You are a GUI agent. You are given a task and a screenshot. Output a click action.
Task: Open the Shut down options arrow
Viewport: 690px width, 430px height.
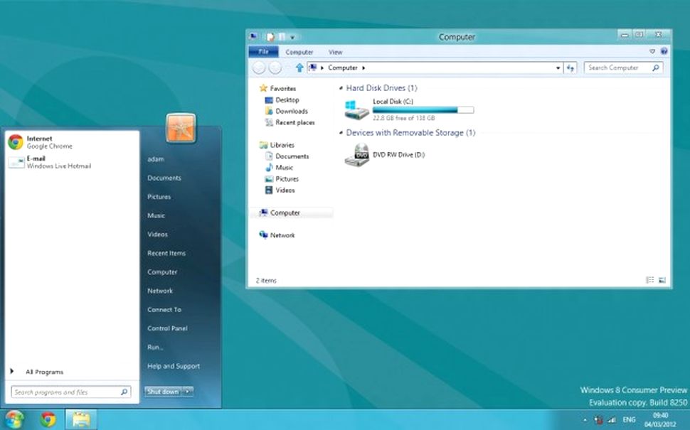coord(188,392)
